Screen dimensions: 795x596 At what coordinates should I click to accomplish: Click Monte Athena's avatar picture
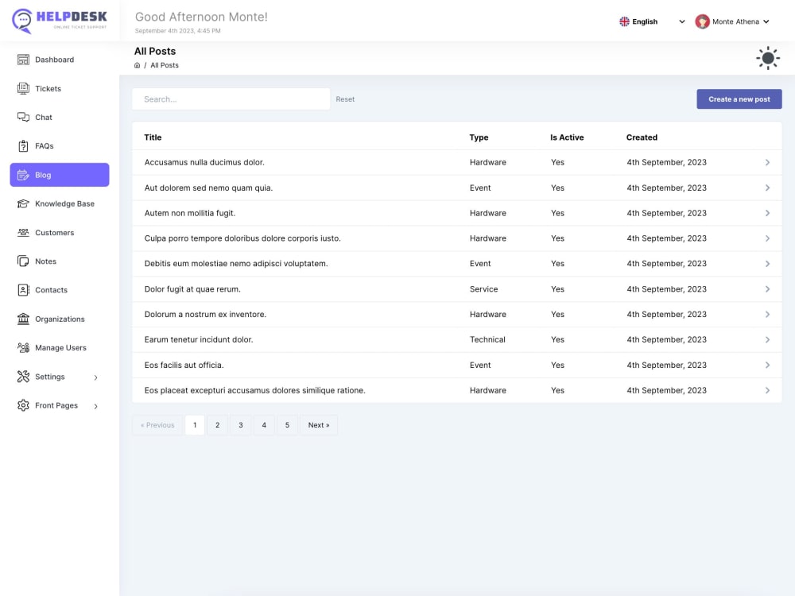[702, 21]
